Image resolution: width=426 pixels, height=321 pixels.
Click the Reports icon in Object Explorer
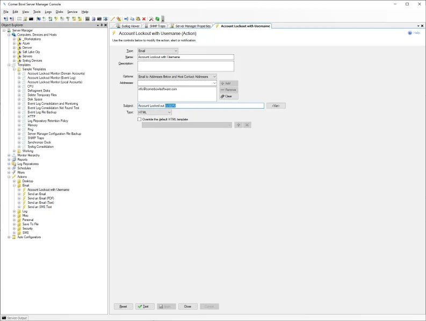point(14,160)
